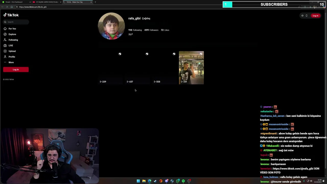Click the coin icon next to the phone icon
Screen dimensions: 327x184
tap(302, 16)
